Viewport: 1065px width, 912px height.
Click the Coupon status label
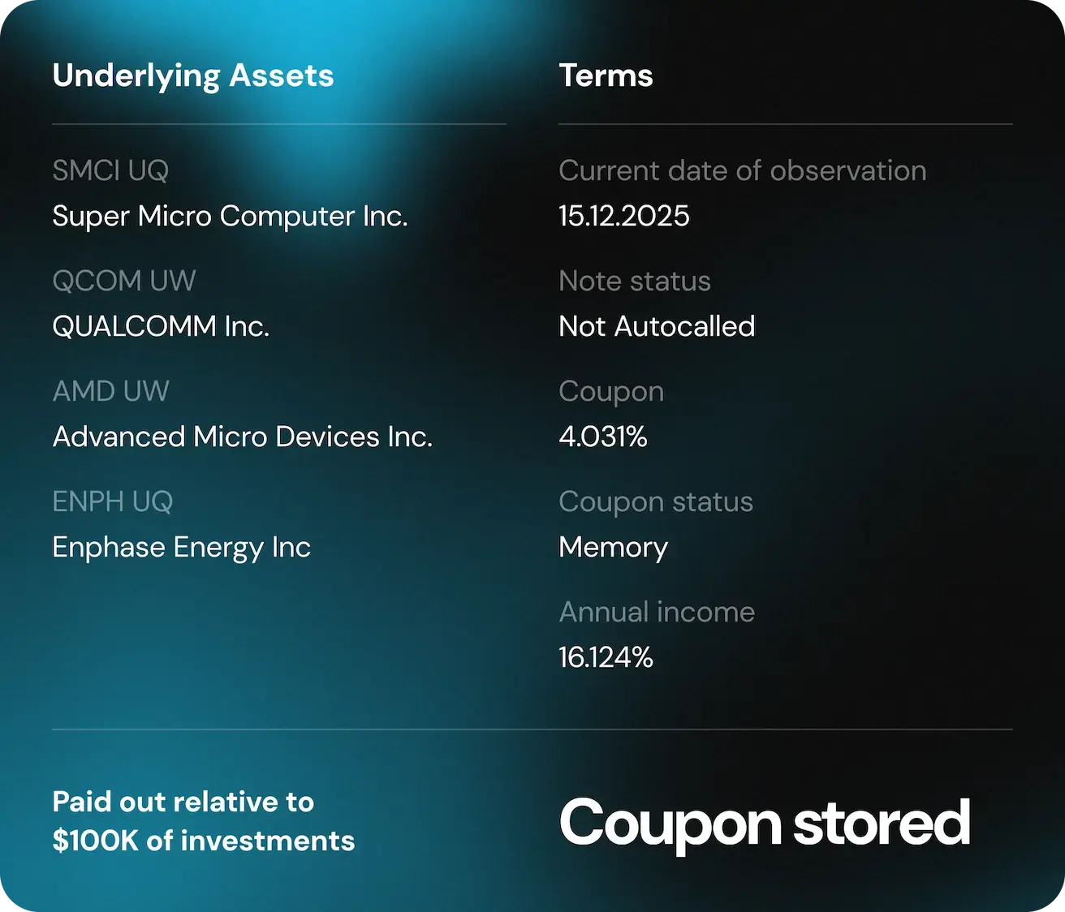click(655, 501)
